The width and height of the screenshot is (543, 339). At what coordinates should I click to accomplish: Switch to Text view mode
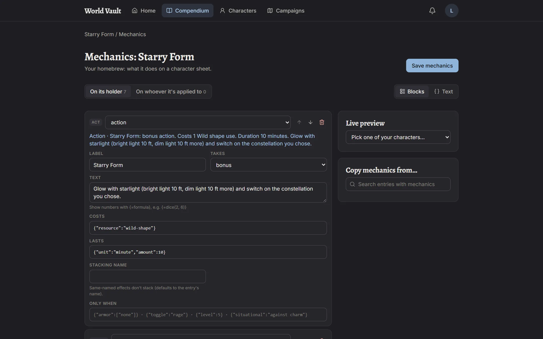click(443, 91)
